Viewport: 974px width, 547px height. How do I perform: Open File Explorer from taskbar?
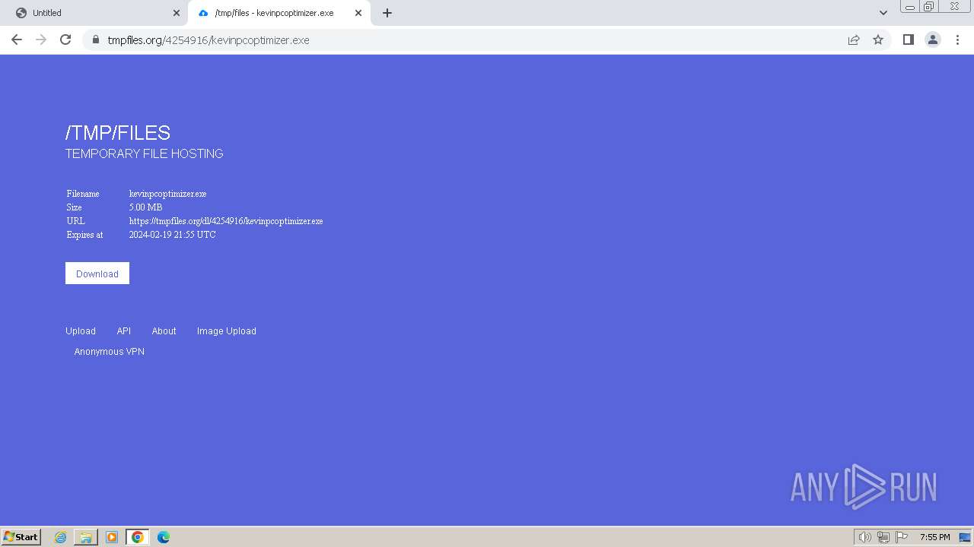(86, 537)
